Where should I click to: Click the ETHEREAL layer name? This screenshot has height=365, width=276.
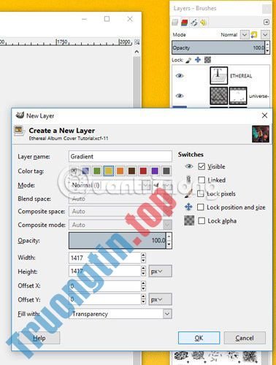point(241,76)
